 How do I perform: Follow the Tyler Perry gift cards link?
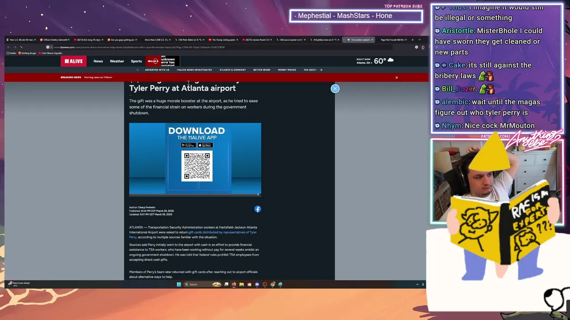[193, 235]
